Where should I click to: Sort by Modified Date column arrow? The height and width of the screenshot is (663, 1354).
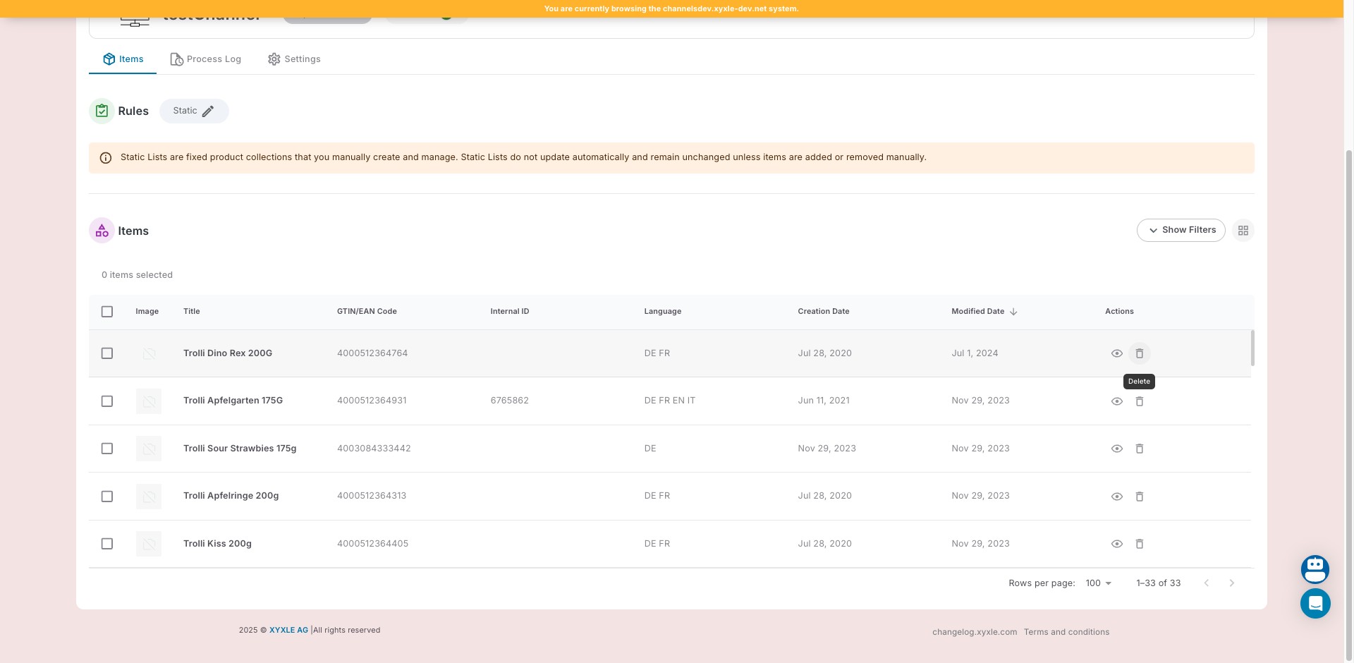coord(1013,312)
